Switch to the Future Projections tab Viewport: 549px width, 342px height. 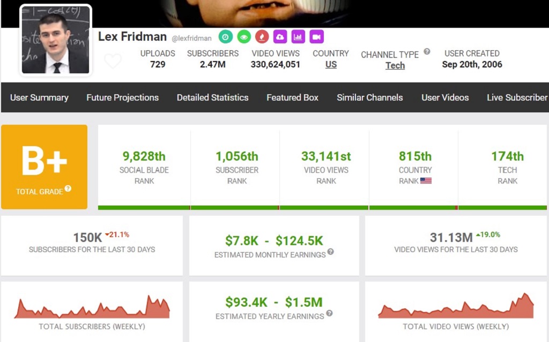tap(122, 97)
